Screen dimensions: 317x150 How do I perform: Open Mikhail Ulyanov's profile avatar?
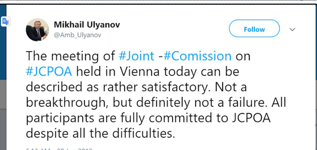point(37,30)
